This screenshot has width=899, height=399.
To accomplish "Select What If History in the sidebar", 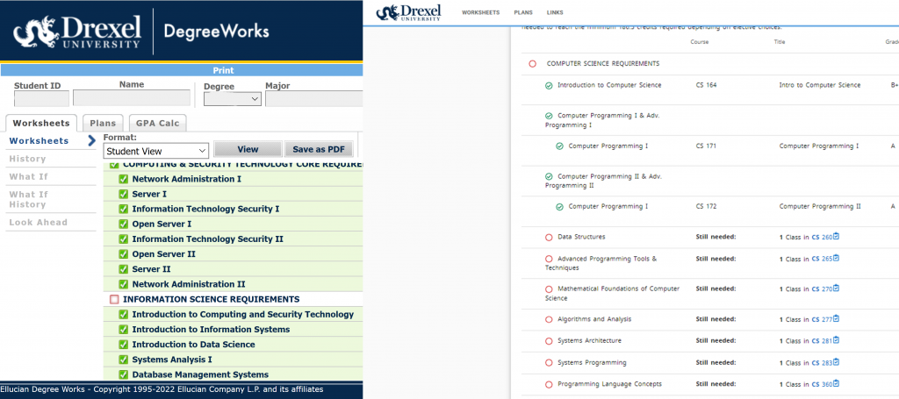I will 29,199.
